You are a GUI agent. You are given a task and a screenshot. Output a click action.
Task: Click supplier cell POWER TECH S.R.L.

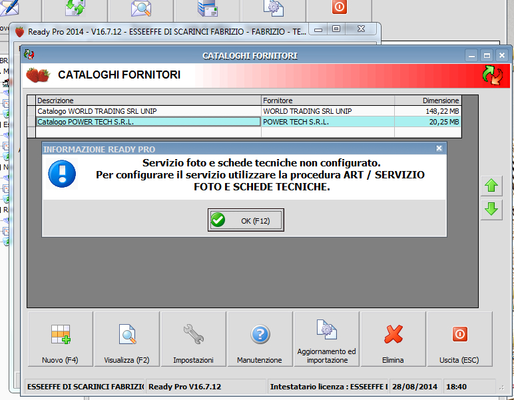click(328, 122)
